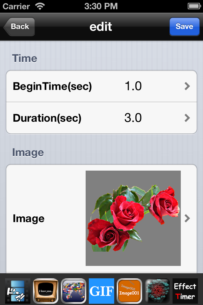
Task: Open the orange Image002 Image001 icon
Action: [129, 291]
